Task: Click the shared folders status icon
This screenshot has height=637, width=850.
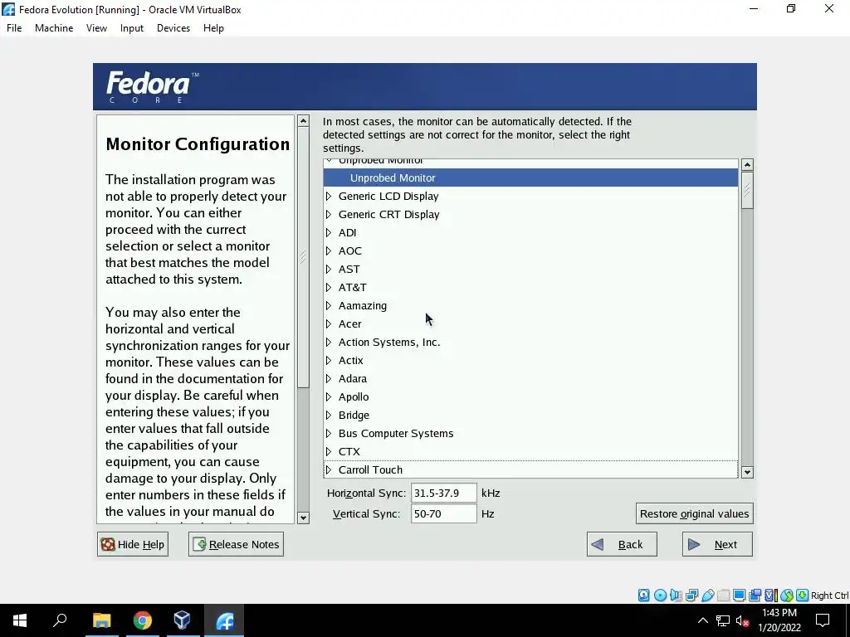Action: coord(723,596)
